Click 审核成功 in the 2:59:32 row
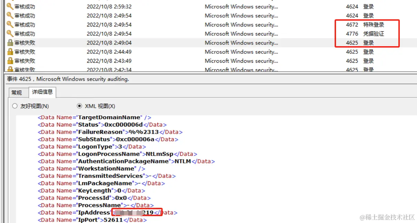The width and height of the screenshot is (417, 223). tap(25, 7)
